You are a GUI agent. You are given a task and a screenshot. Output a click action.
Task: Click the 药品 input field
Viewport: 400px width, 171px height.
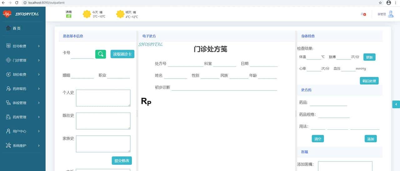click(328, 103)
